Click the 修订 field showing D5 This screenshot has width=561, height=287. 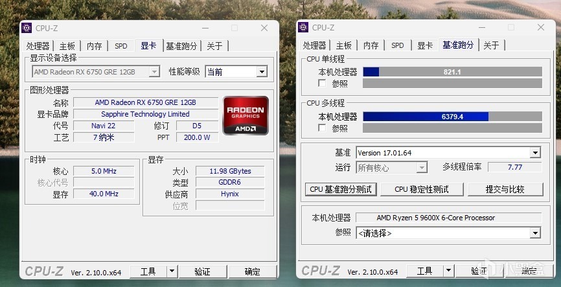click(x=197, y=126)
